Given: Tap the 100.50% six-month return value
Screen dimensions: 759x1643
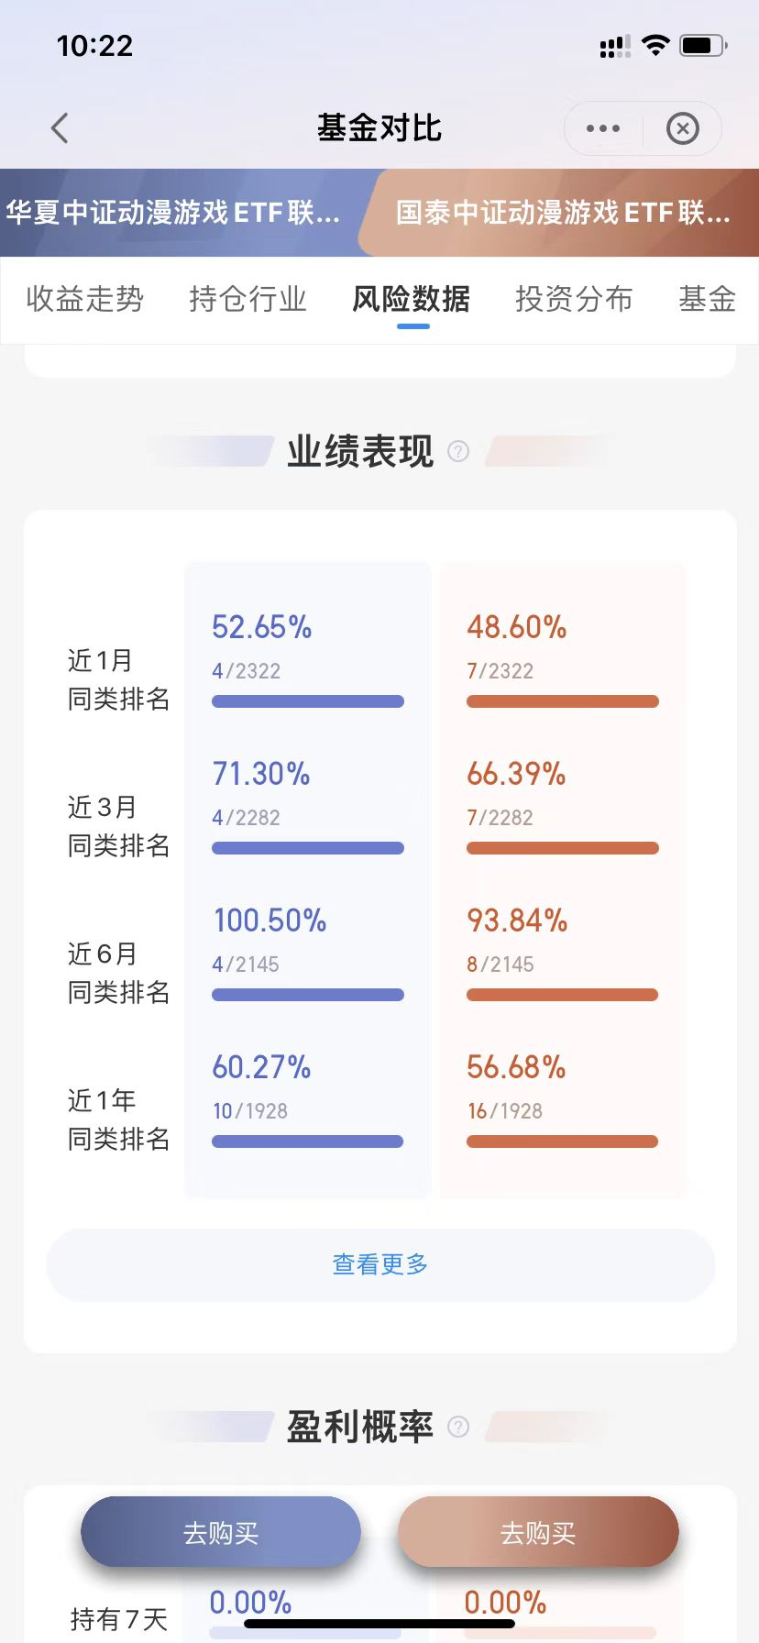Looking at the screenshot, I should coord(270,921).
